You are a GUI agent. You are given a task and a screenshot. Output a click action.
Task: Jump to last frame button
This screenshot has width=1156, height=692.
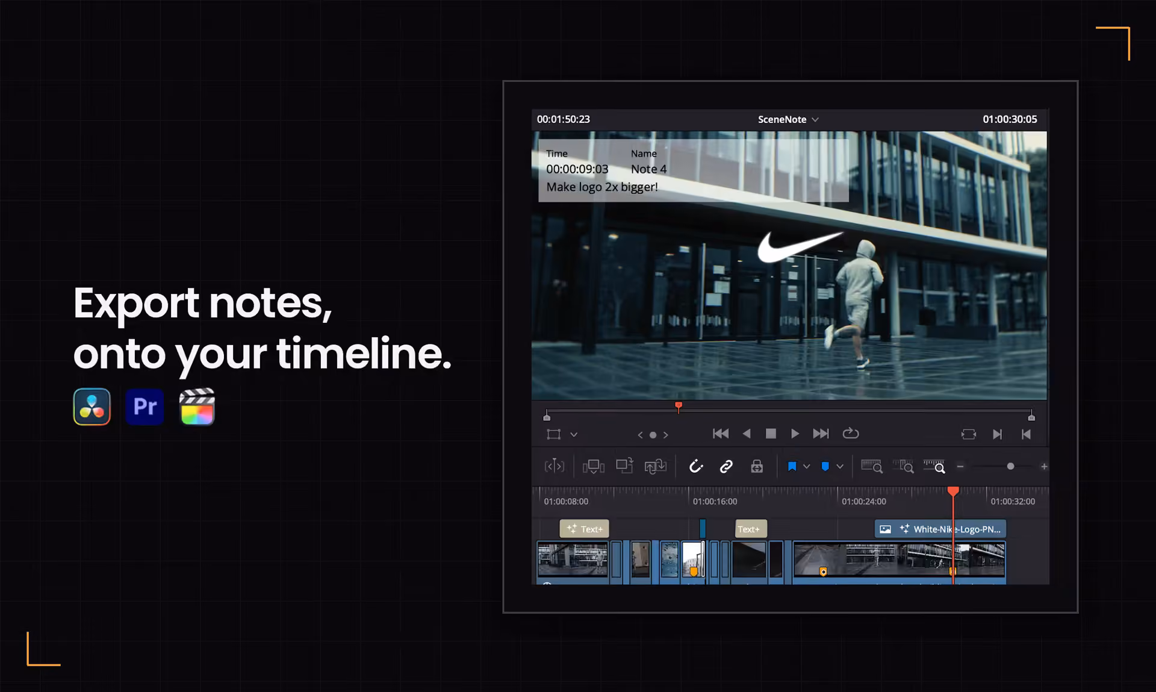point(821,434)
